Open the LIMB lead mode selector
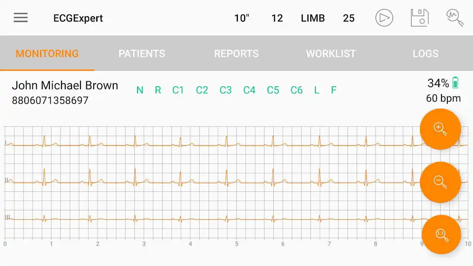Image resolution: width=473 pixels, height=266 pixels. [x=312, y=18]
